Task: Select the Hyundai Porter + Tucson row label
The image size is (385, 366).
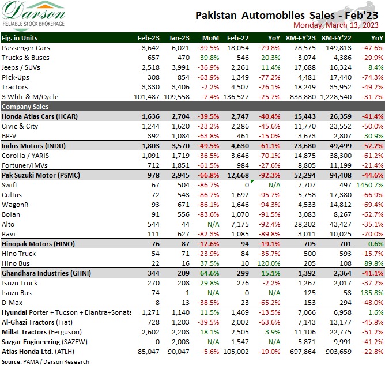Action: (66, 312)
